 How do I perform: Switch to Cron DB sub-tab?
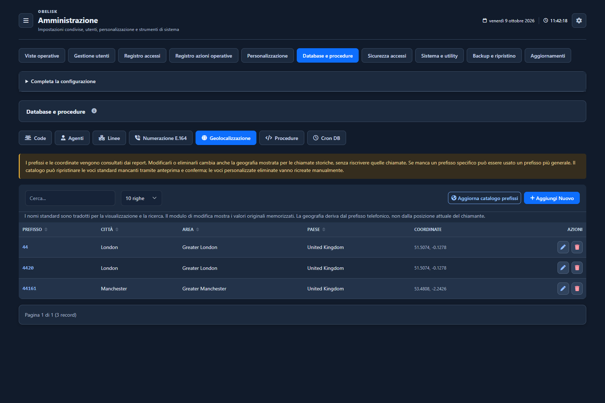327,138
